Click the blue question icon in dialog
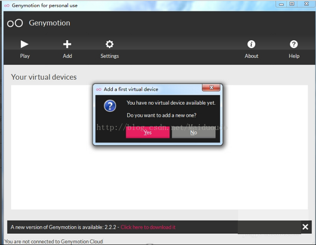 (110, 106)
